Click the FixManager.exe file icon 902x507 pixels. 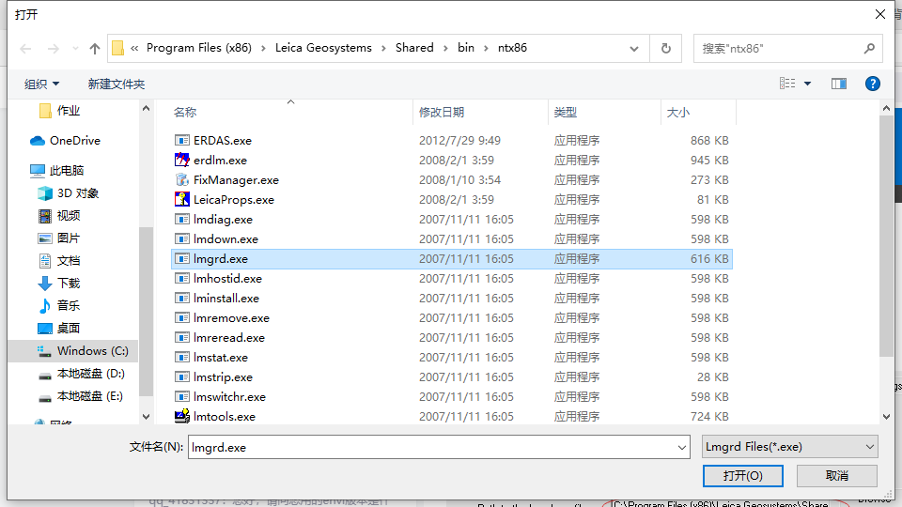point(181,180)
